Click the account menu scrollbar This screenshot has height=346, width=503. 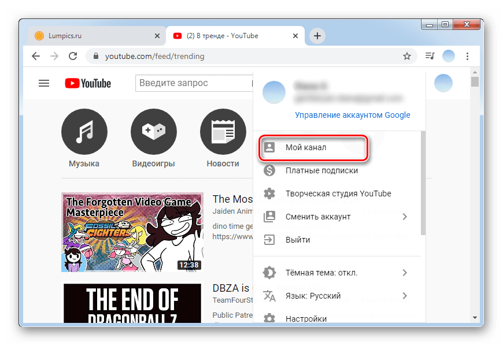point(423,183)
